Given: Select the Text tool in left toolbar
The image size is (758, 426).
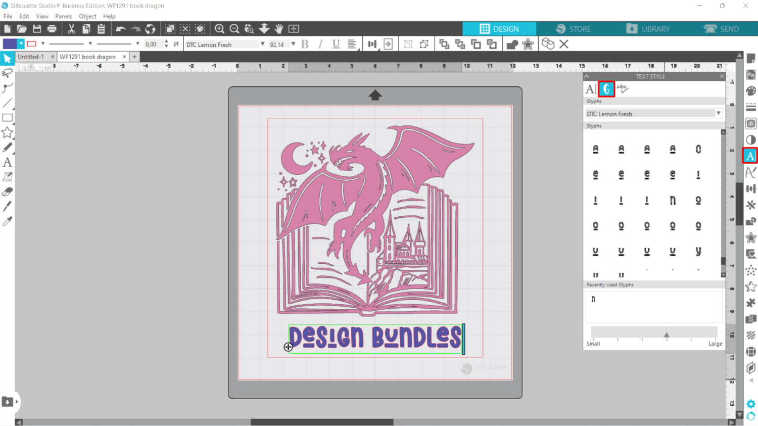Looking at the screenshot, I should click(7, 162).
